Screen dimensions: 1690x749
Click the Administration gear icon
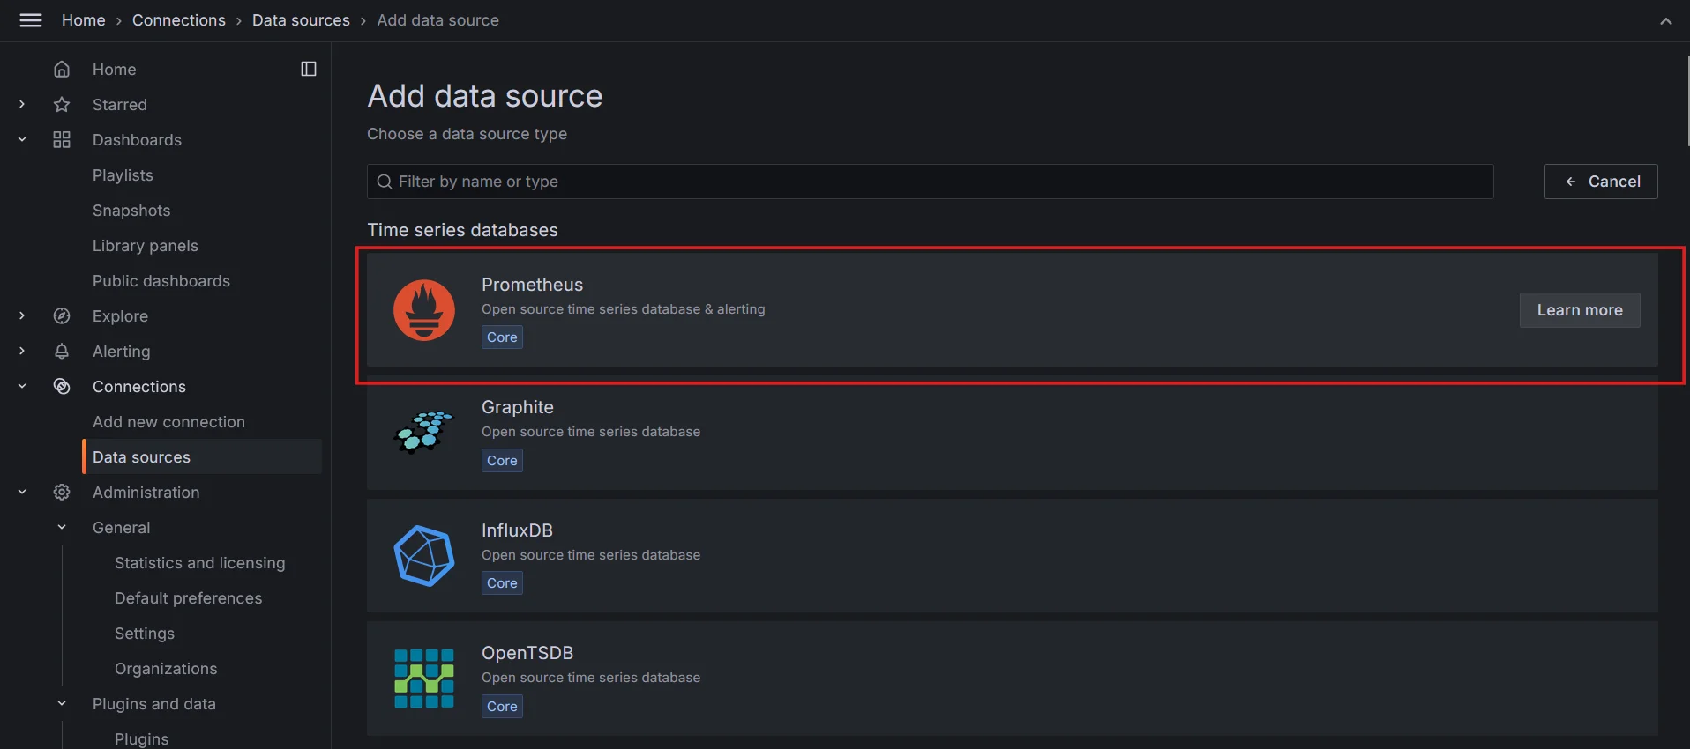pos(62,493)
